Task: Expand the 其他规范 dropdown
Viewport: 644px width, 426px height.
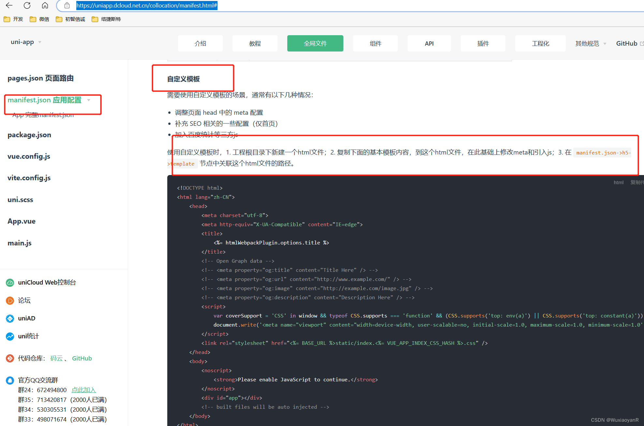Action: tap(590, 43)
